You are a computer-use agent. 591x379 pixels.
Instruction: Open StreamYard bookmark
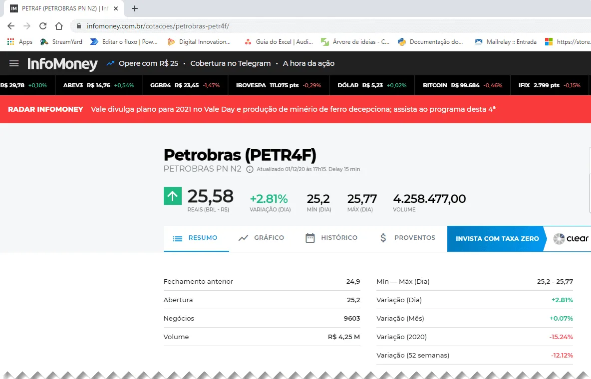61,42
